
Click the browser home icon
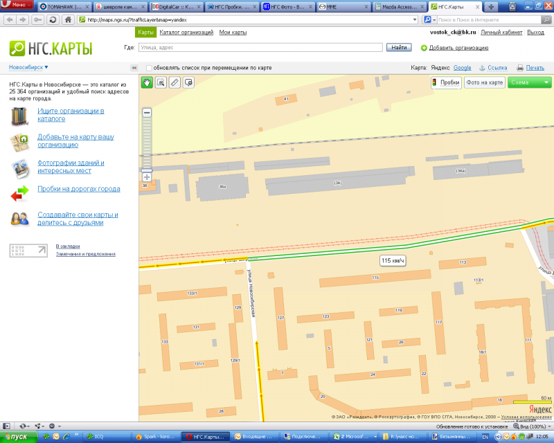tap(67, 19)
